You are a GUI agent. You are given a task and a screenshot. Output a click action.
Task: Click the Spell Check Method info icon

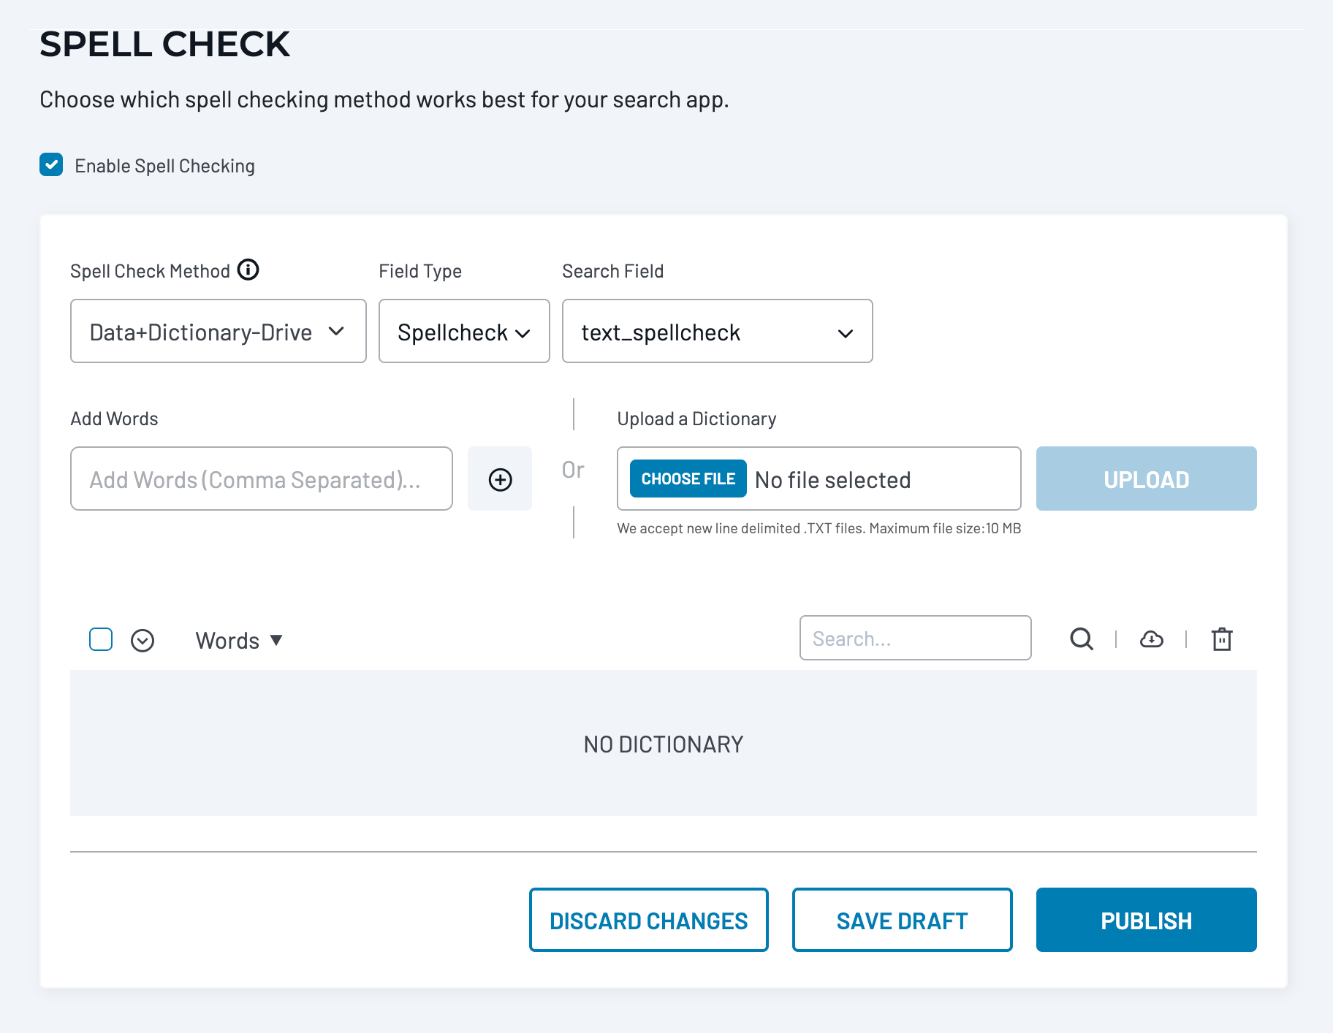coord(248,270)
